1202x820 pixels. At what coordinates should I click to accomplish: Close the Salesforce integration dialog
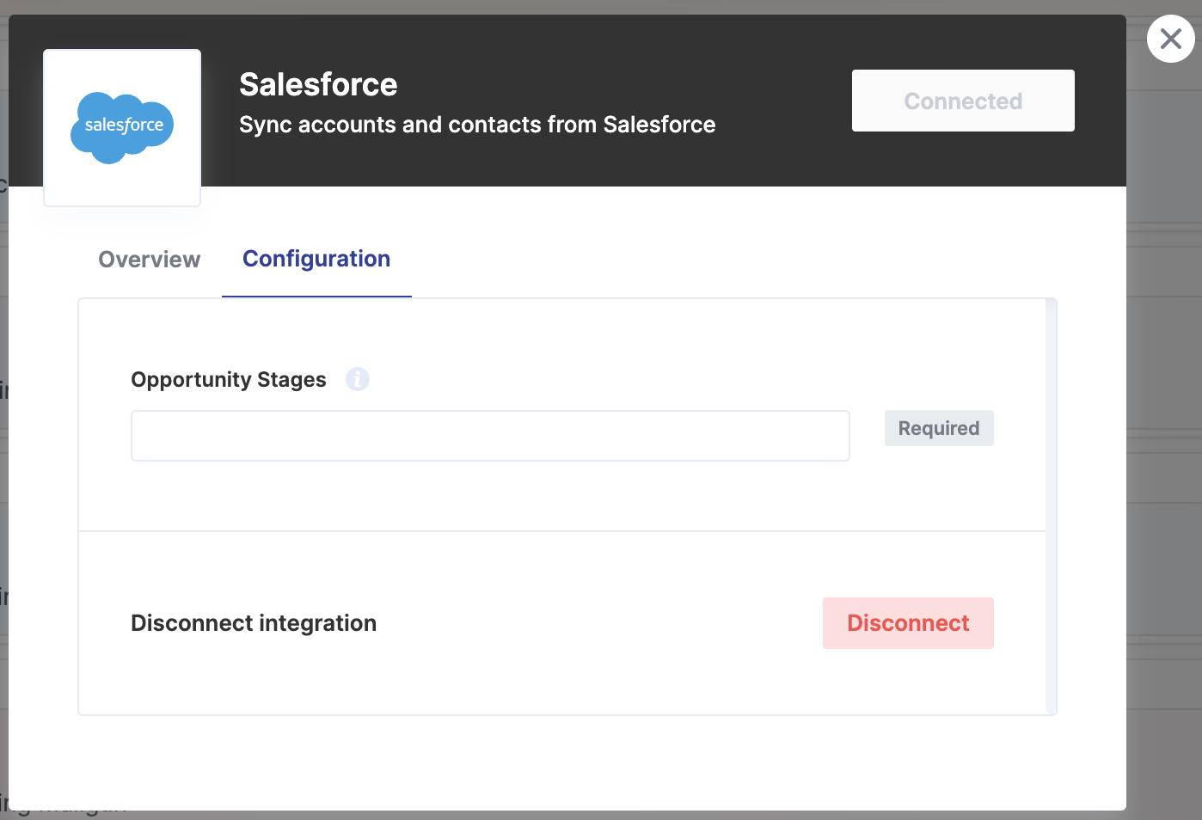click(1170, 39)
